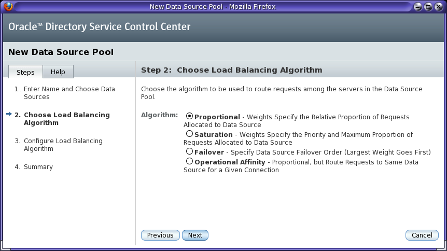Click the Failover description about largest weight first

[x=331, y=152]
